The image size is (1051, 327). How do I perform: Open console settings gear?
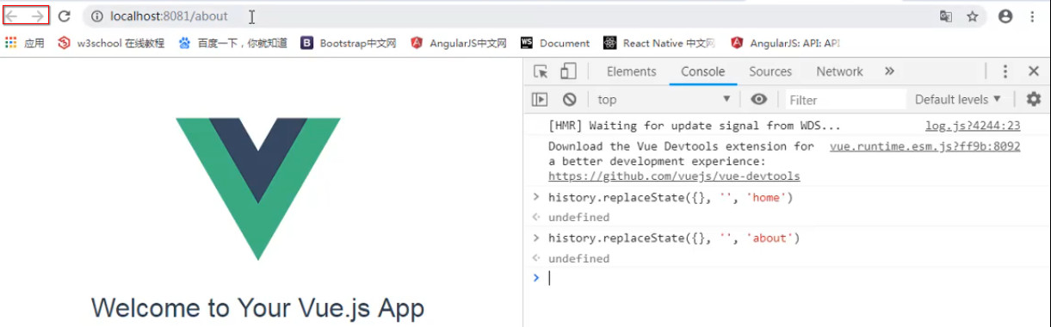(x=1034, y=99)
